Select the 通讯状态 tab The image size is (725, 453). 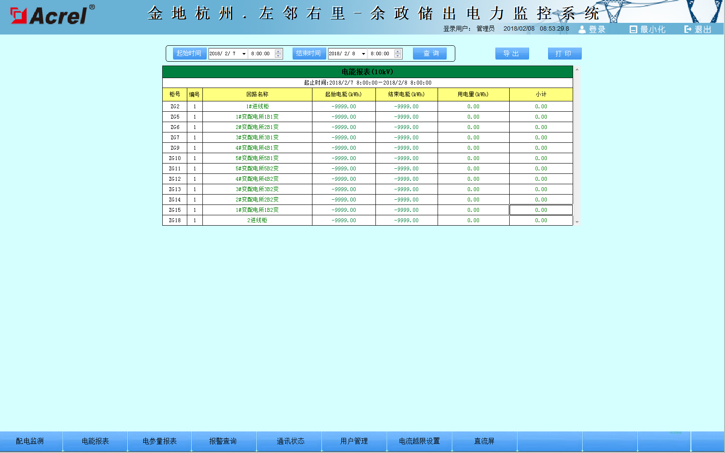coord(290,441)
